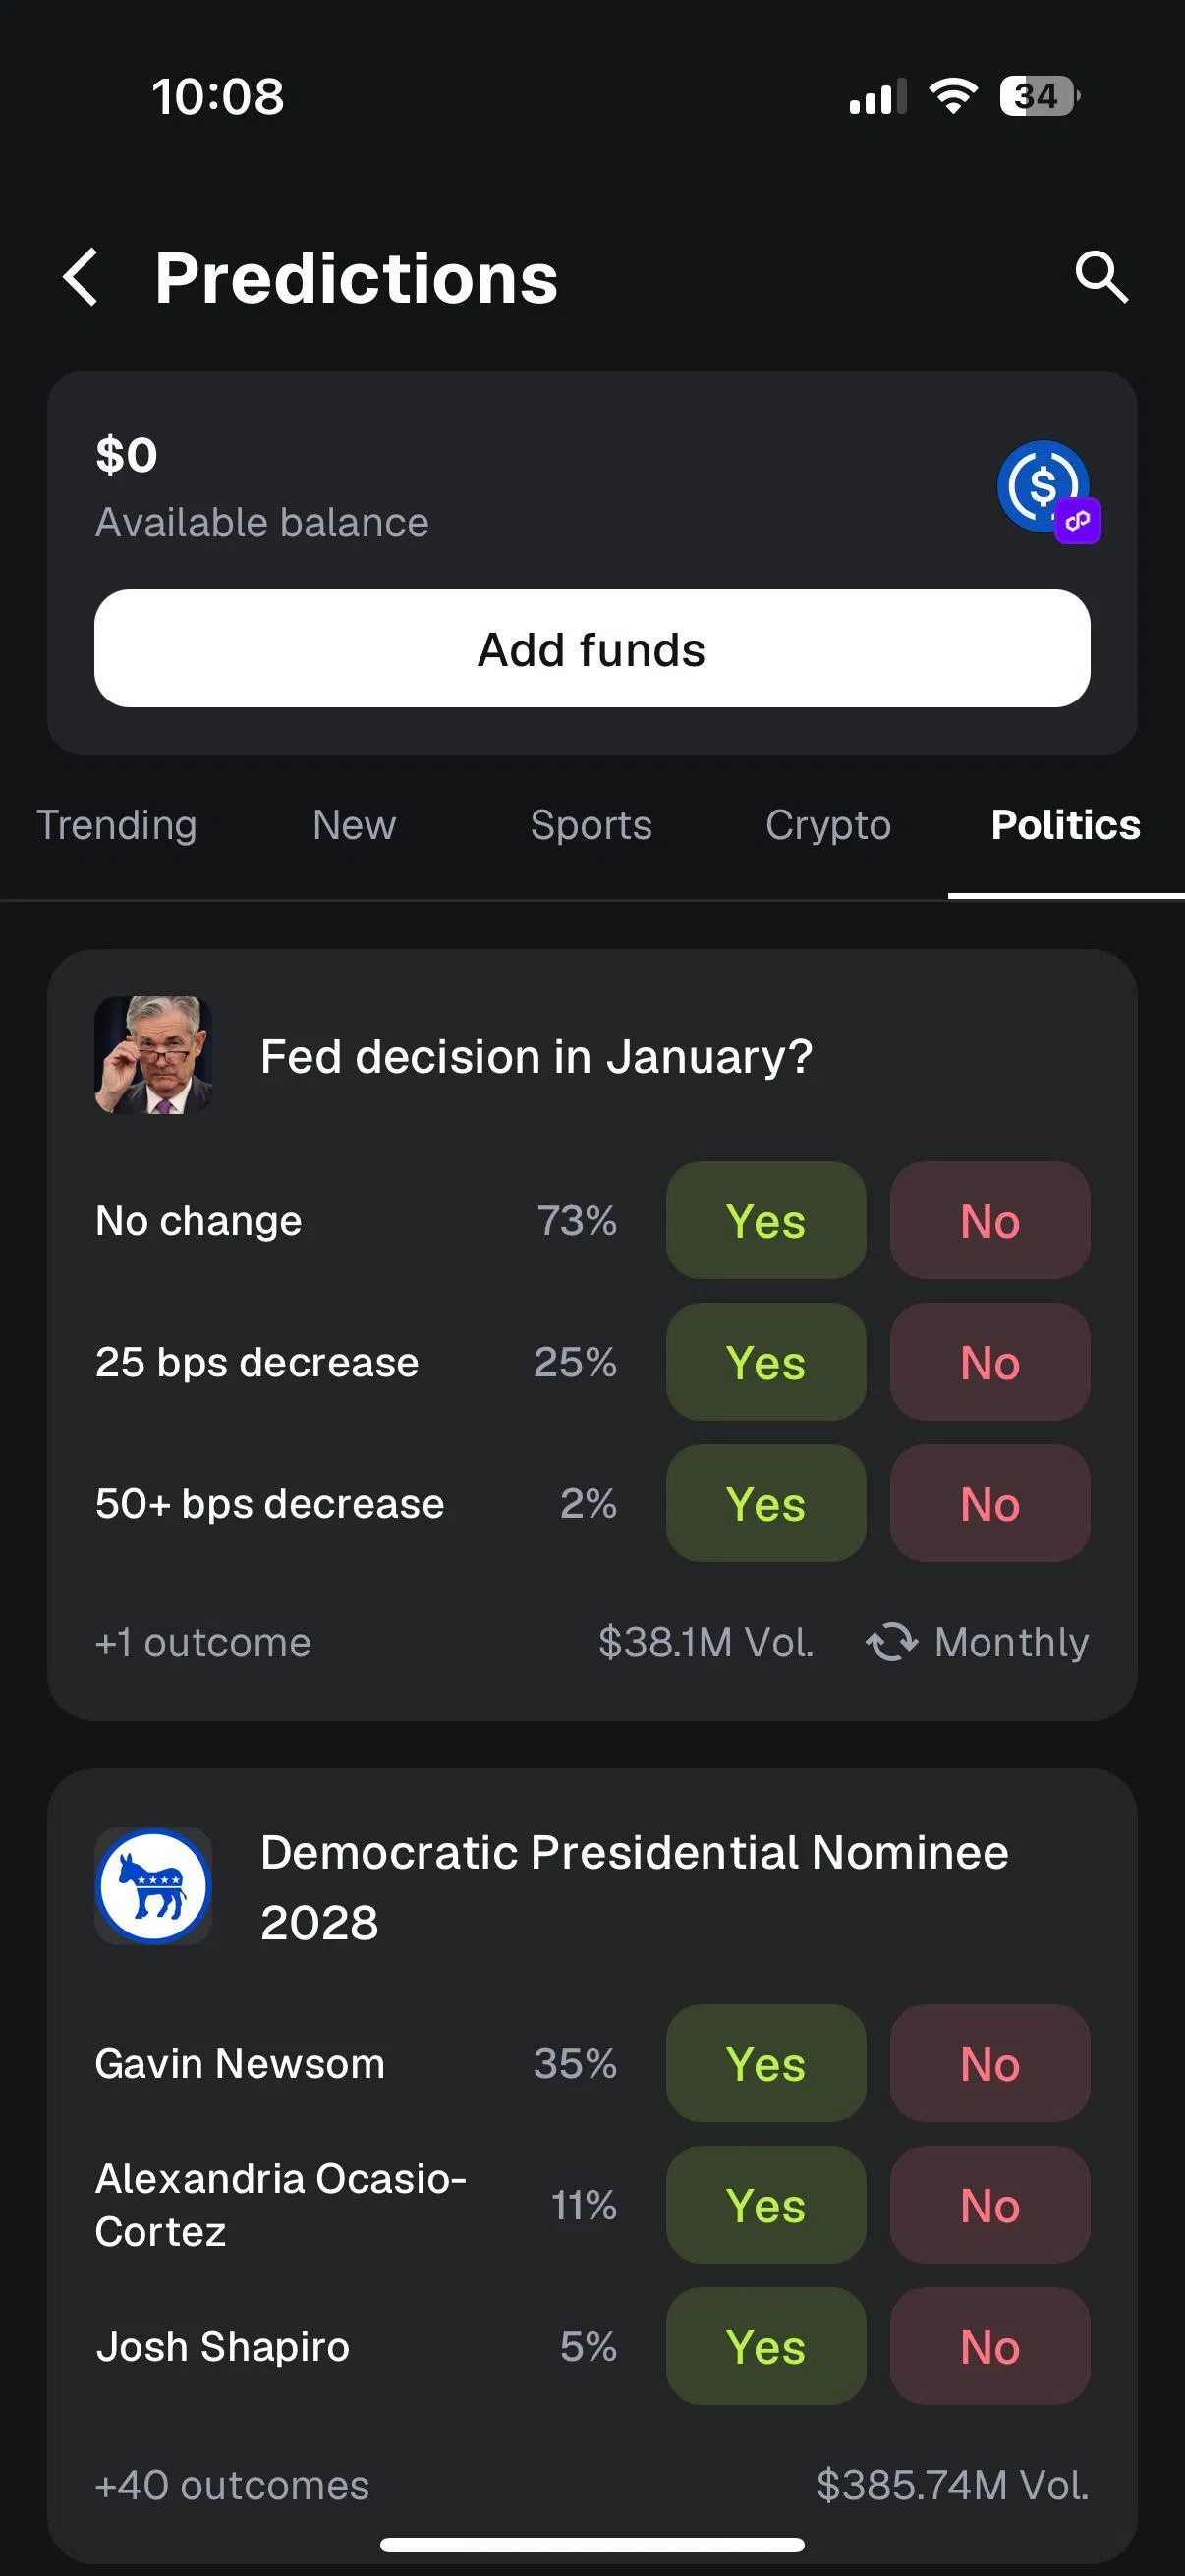Pick Yes for Gavin Newsom

(766, 2063)
